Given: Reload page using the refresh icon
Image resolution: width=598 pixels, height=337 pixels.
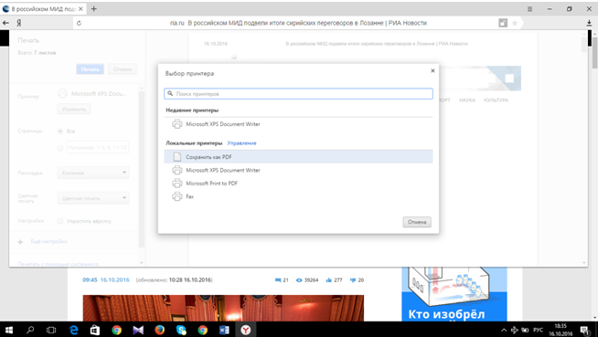Looking at the screenshot, I should [79, 23].
